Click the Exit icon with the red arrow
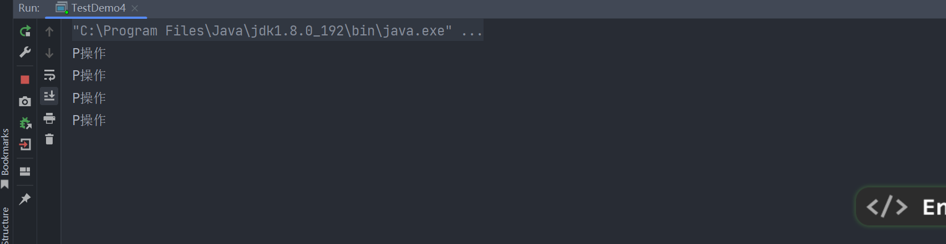 25,144
